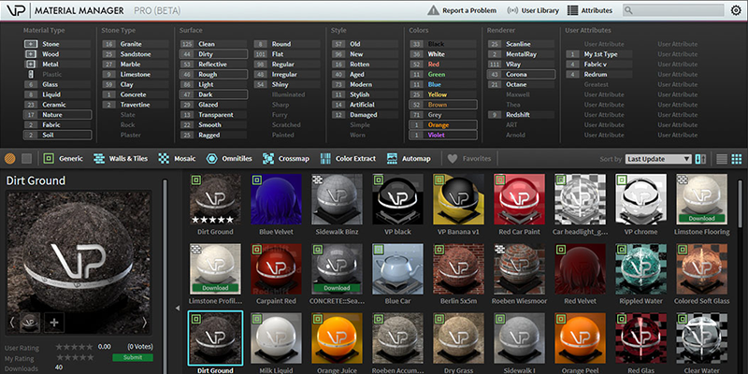Toggle the Dark surface filter
Screen dimensions: 748x374
click(213, 94)
